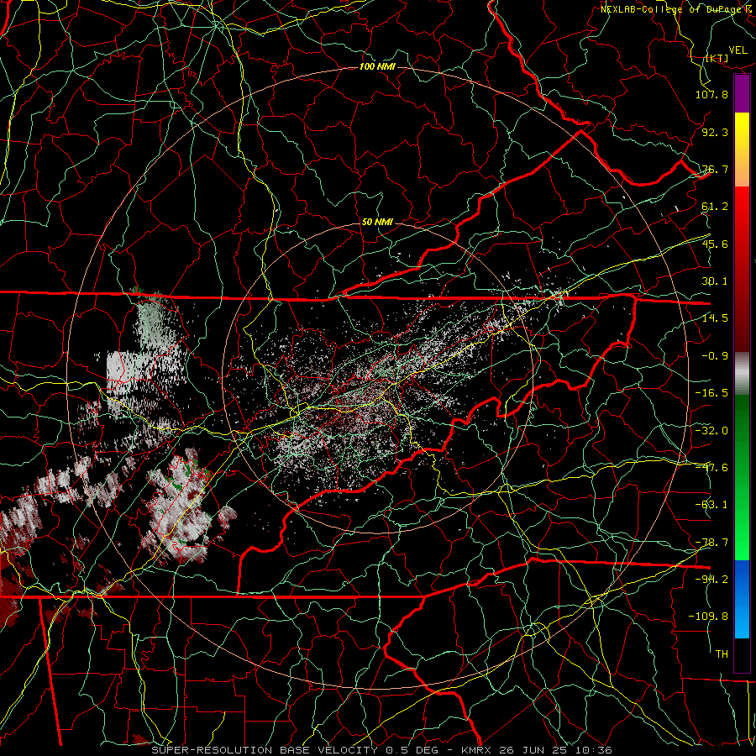The image size is (756, 756).
Task: Click the 100 NMI range ring label
Action: coord(377,66)
